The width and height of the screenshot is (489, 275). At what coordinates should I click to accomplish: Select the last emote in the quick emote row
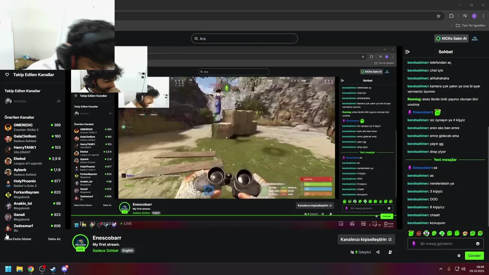(x=480, y=233)
